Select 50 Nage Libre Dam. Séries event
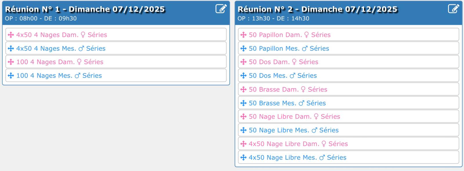 pyautogui.click(x=294, y=117)
